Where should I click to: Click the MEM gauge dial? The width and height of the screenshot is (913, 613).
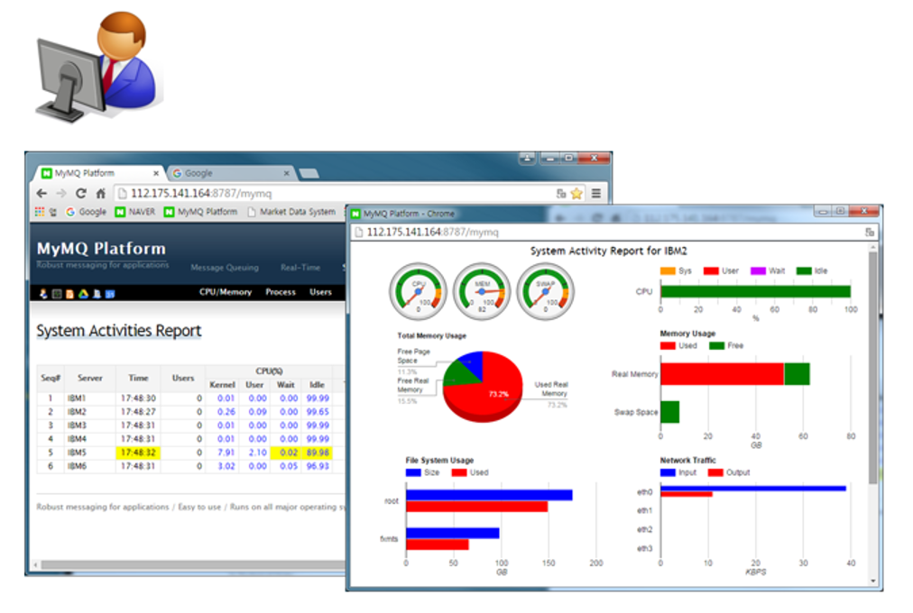point(482,291)
